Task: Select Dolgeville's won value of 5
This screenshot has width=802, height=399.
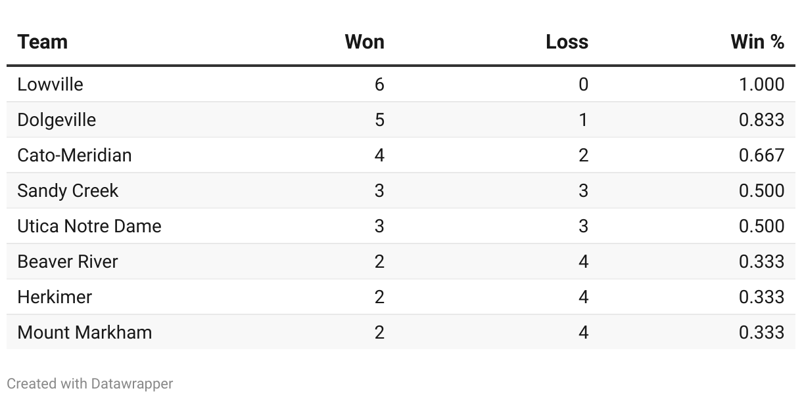Action: tap(379, 119)
